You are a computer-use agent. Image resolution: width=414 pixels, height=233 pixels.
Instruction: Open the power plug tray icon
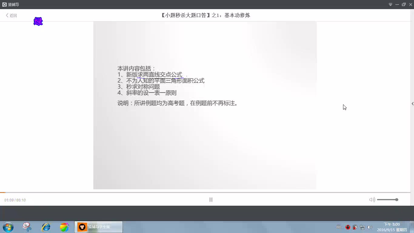coord(355,227)
